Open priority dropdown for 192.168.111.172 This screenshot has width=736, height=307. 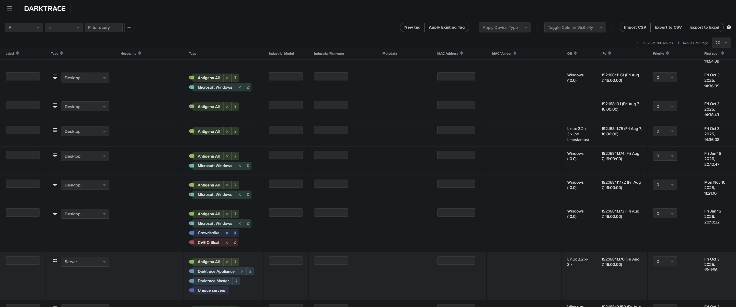(665, 185)
